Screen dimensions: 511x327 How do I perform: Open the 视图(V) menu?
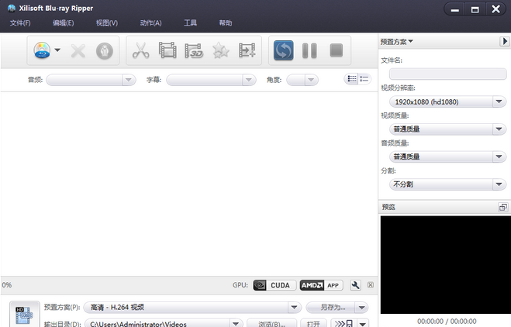click(x=107, y=22)
